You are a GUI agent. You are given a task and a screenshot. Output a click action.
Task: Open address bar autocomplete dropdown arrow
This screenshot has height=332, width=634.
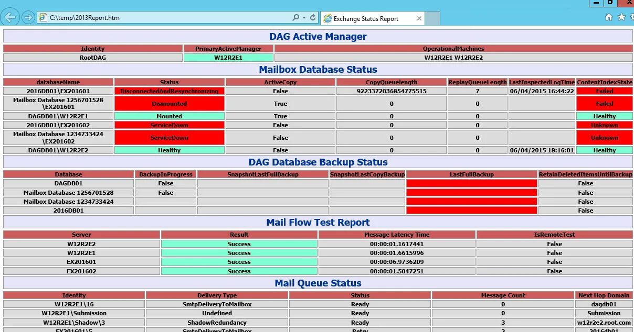(304, 17)
